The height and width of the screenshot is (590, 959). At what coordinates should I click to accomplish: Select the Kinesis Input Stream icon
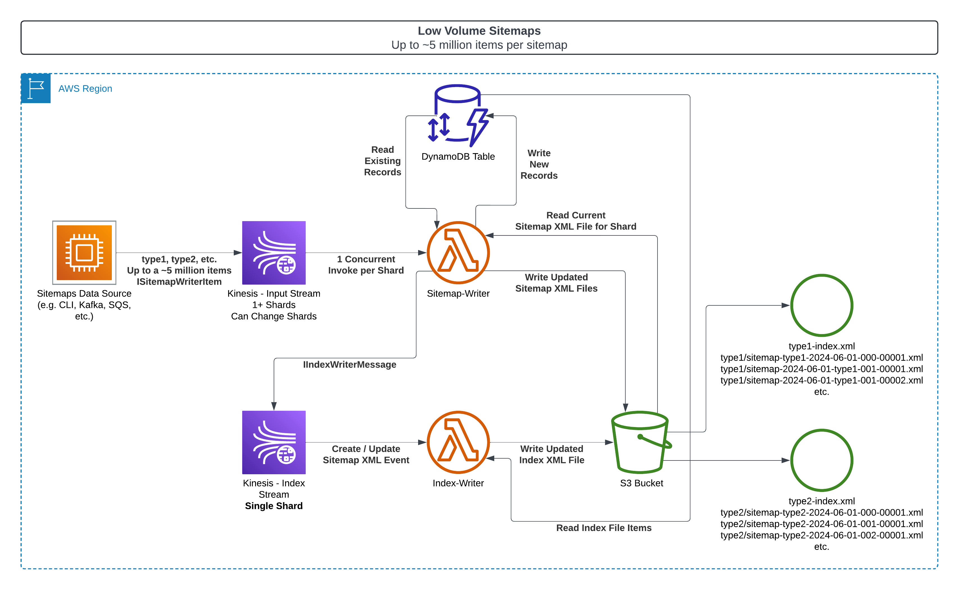pos(274,253)
